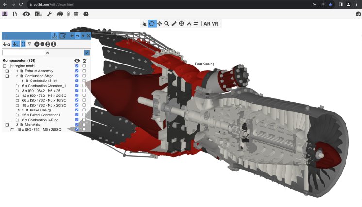This screenshot has width=362, height=207.
Task: Open the 25 x Bolted Connection1 folder
Action: coord(17,115)
